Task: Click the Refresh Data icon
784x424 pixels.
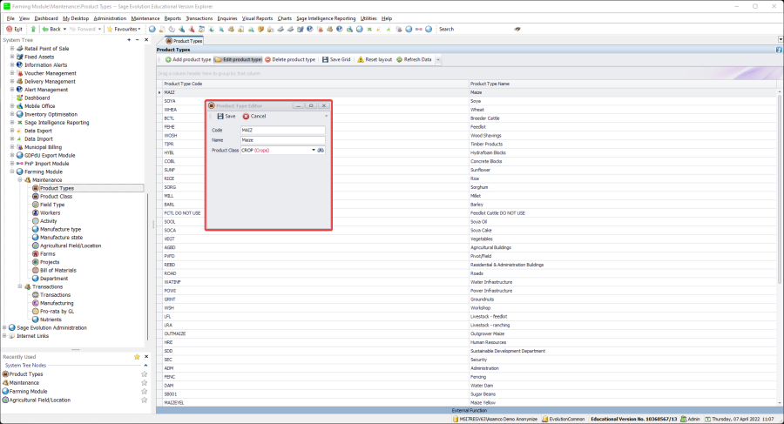Action: 400,59
